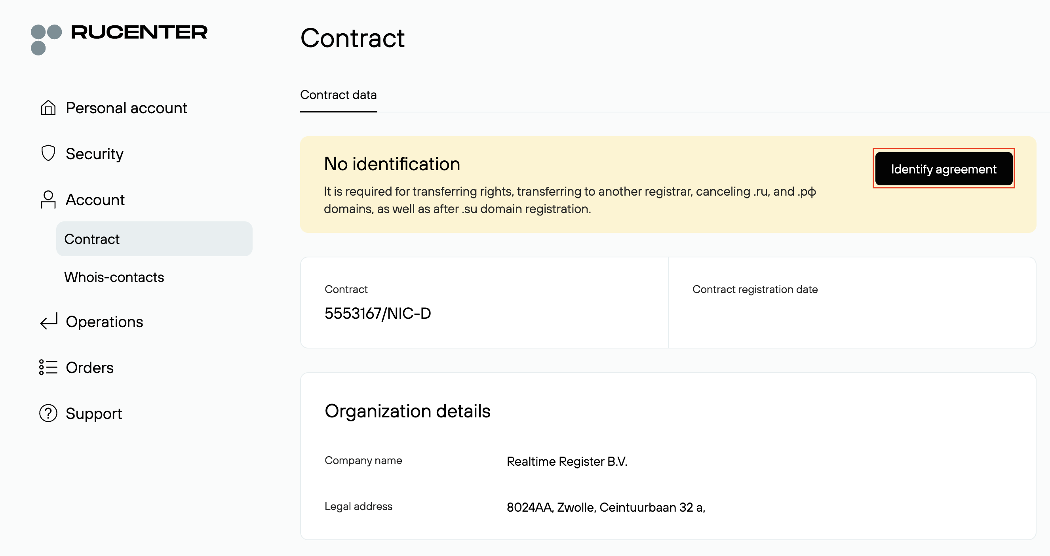The height and width of the screenshot is (556, 1050).
Task: Click the person icon beside Account
Action: (48, 199)
